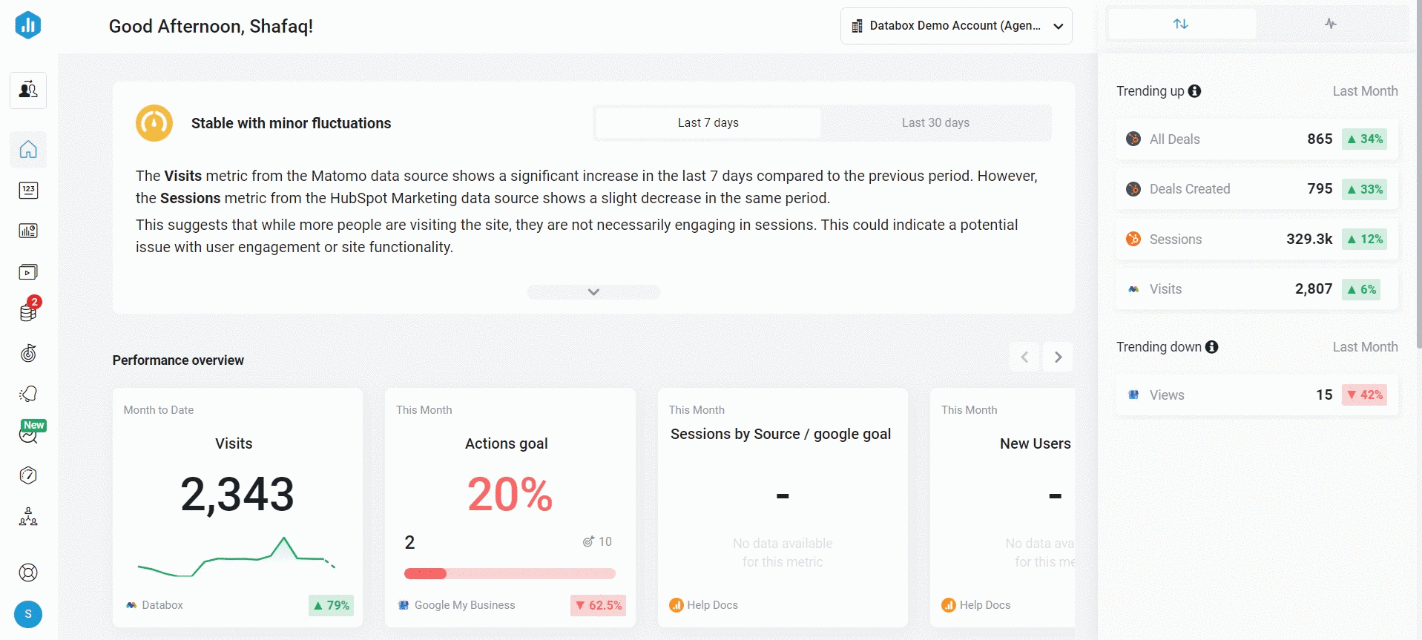Open data sources icon with red badge
The image size is (1422, 640).
tap(28, 312)
